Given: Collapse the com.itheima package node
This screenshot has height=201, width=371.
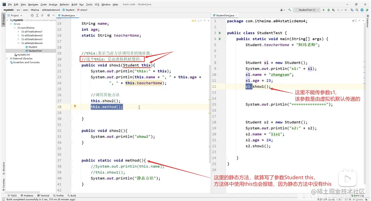Looking at the screenshot, I should click(15, 28).
